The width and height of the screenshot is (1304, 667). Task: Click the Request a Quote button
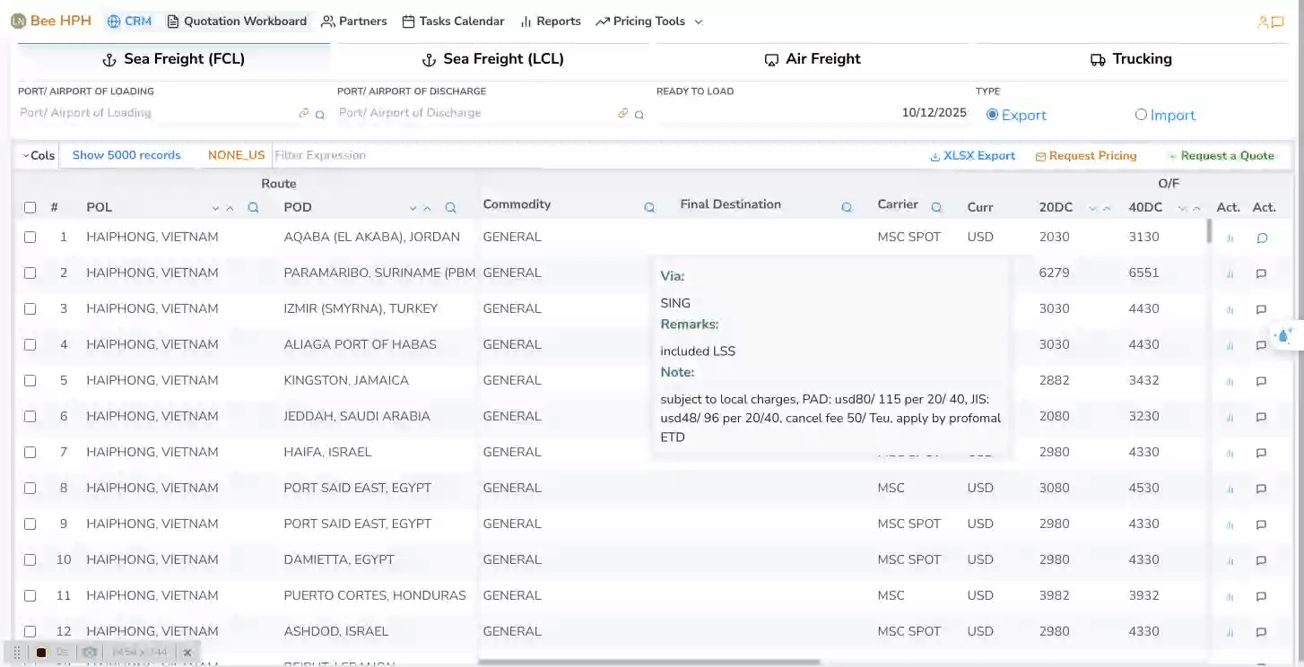point(1221,155)
